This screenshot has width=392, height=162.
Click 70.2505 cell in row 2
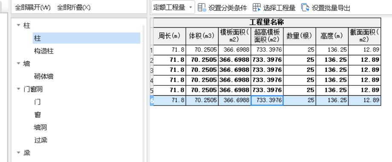pyautogui.click(x=202, y=60)
